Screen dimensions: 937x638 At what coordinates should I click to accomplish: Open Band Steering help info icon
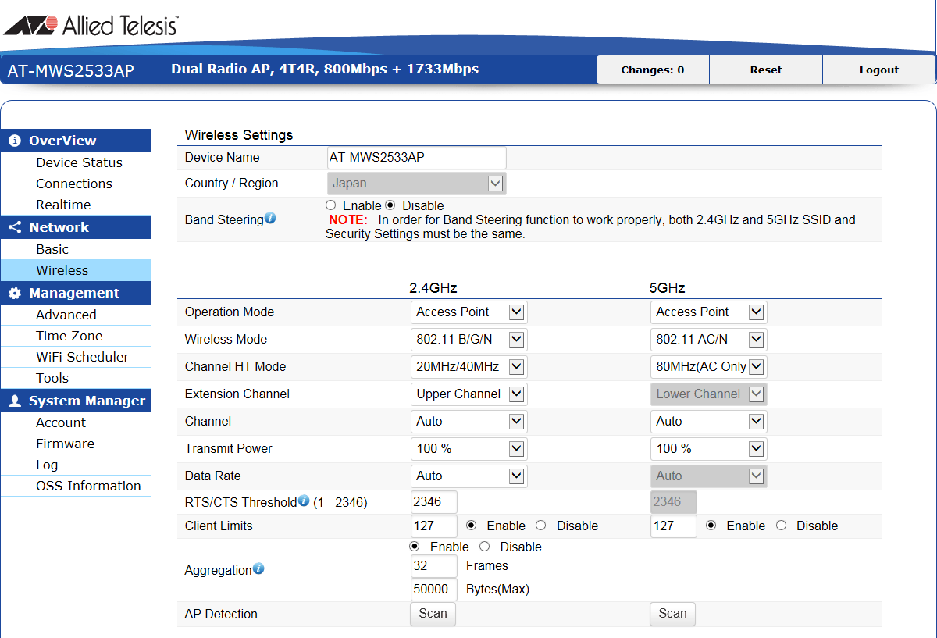click(x=270, y=218)
